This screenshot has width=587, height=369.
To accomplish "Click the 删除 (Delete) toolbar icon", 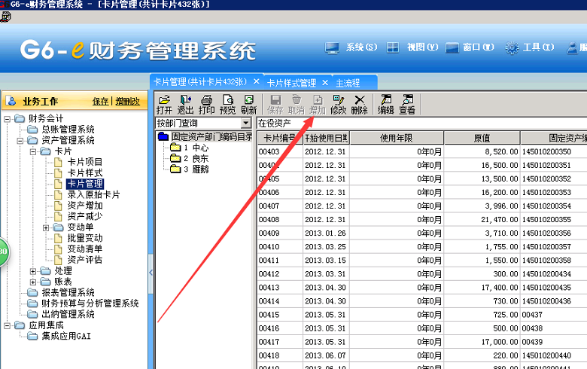I will [x=360, y=104].
